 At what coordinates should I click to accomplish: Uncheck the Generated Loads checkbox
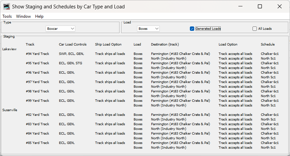point(192,29)
